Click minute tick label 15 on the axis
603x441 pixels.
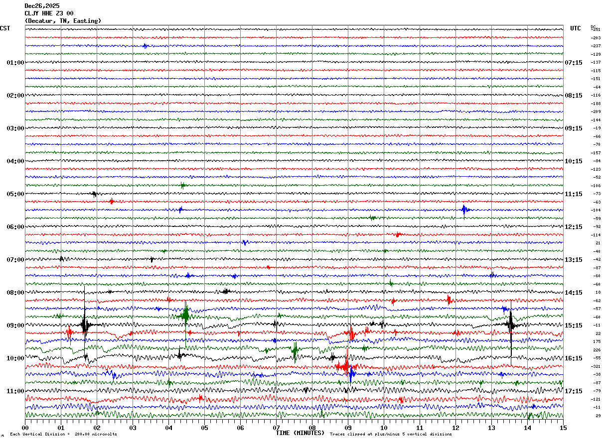coord(563,428)
